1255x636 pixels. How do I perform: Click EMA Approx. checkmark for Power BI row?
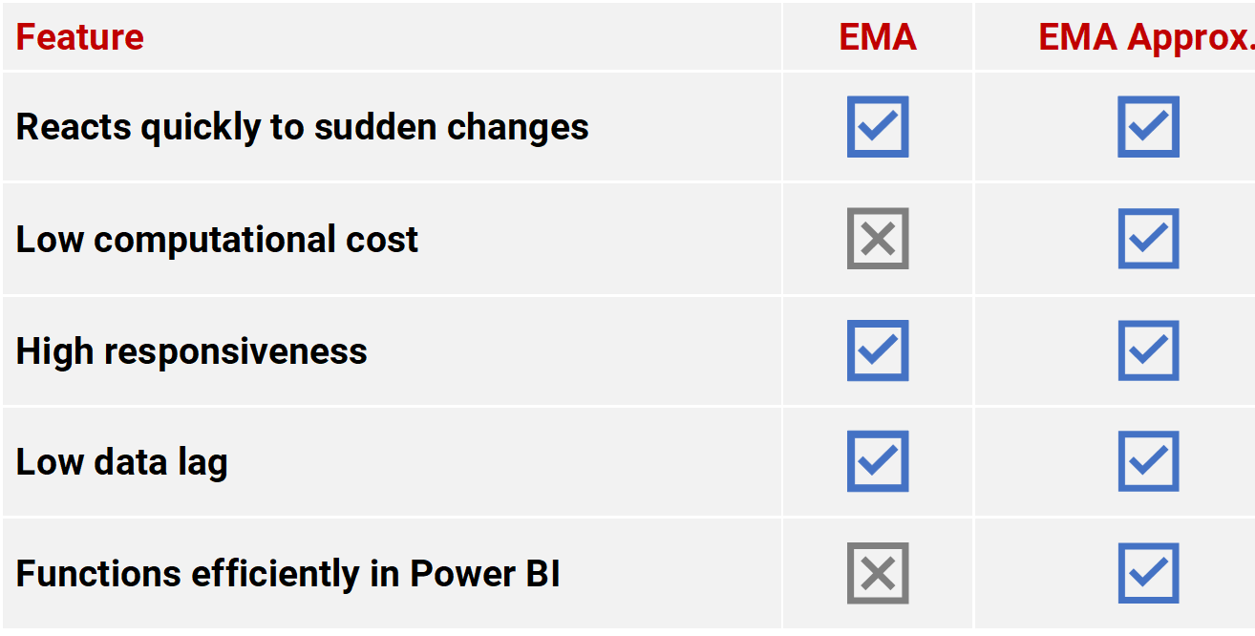click(x=1148, y=573)
